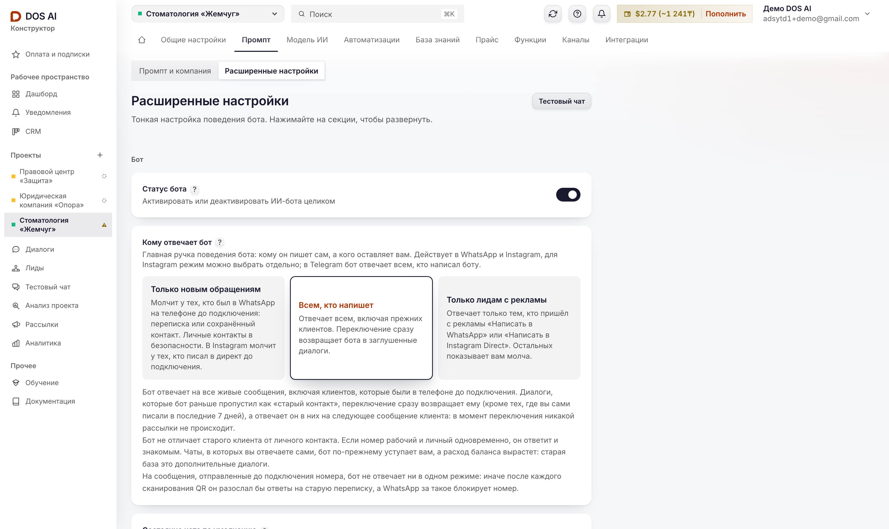The width and height of the screenshot is (889, 529).
Task: Toggle the Статус бота switch
Action: pos(568,195)
